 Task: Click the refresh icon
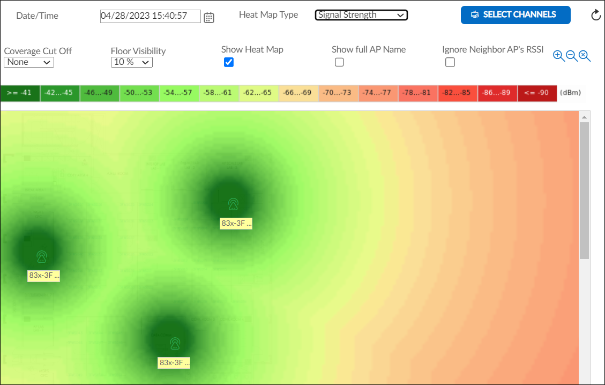coord(595,15)
